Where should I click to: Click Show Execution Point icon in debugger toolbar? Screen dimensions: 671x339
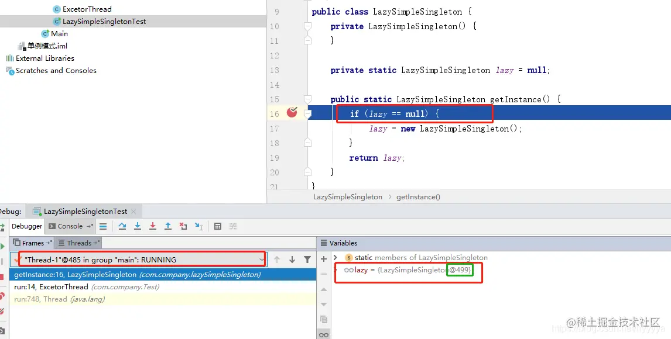pos(103,226)
